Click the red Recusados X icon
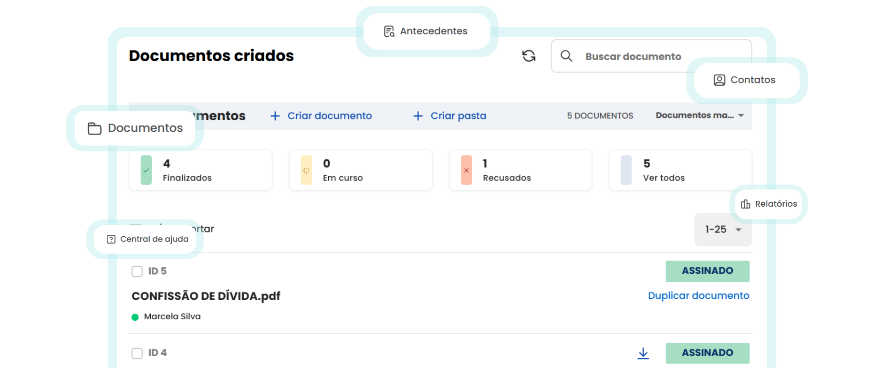Viewport: 874px width, 368px height. pyautogui.click(x=466, y=170)
